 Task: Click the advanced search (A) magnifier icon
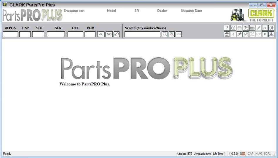(172, 34)
